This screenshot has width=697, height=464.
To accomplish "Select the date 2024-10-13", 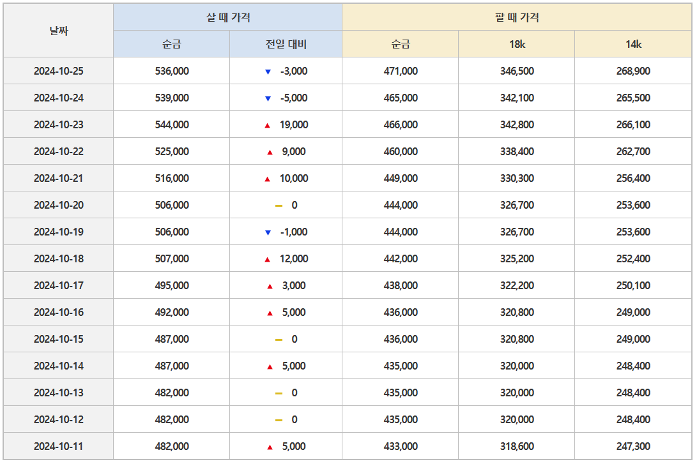I will tap(59, 393).
